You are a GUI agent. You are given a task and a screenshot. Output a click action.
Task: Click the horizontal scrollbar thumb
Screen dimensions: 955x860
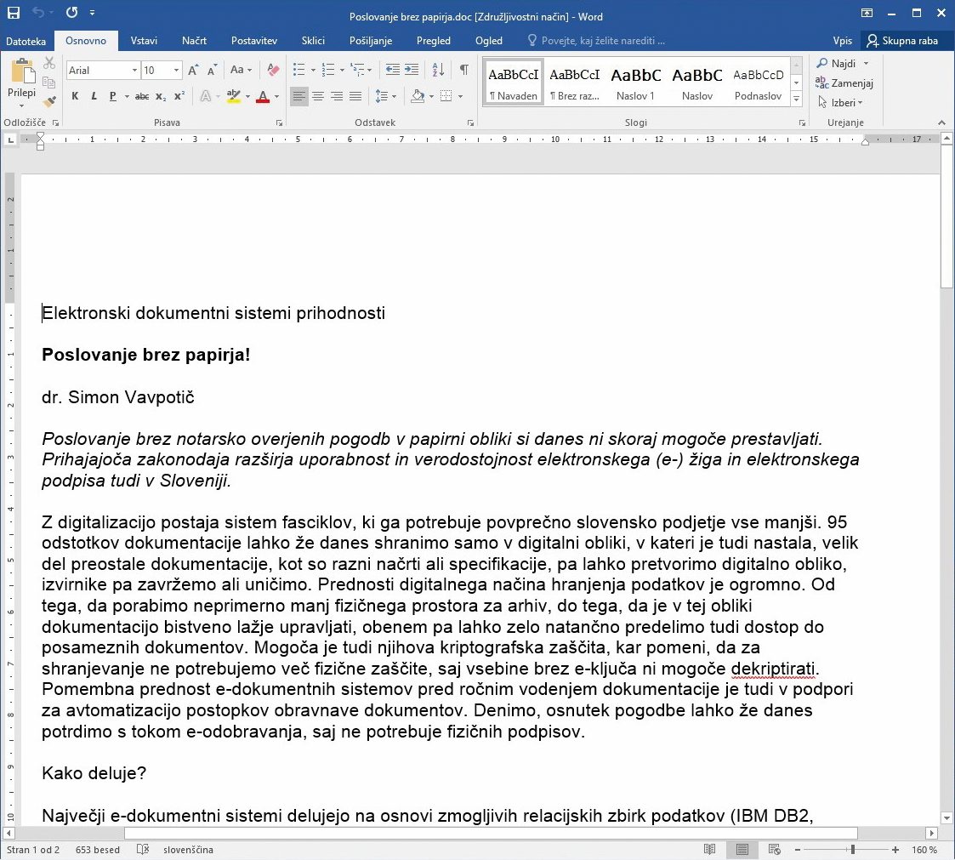click(x=491, y=833)
